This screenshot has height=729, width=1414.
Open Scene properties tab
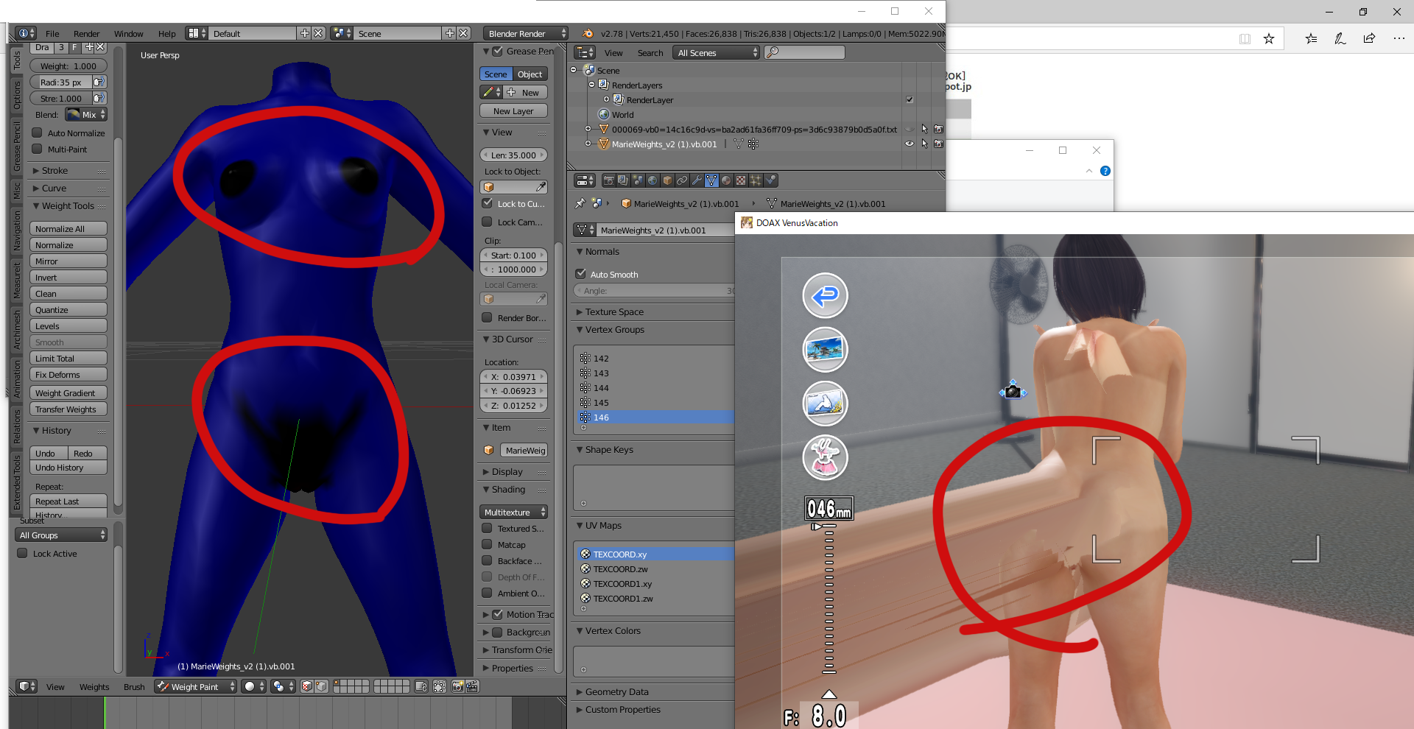click(638, 180)
